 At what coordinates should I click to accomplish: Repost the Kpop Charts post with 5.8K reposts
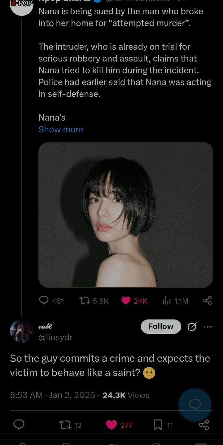[84, 300]
